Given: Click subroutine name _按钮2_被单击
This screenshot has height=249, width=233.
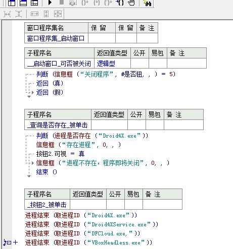Looking at the screenshot, I should coord(47,205).
